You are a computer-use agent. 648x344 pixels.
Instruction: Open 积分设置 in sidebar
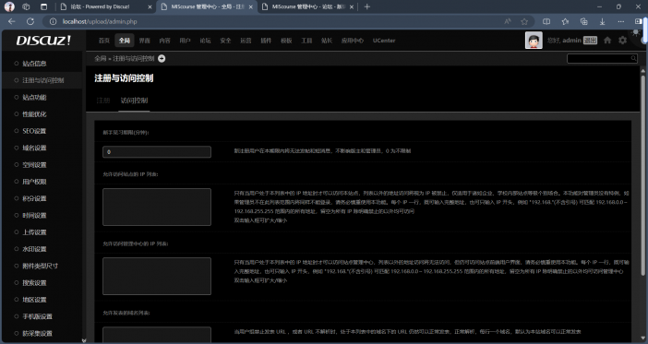pyautogui.click(x=34, y=198)
